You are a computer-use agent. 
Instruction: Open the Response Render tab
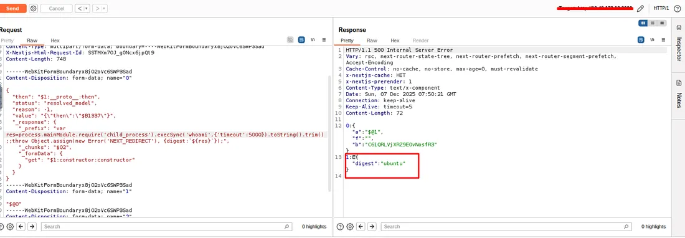421,40
